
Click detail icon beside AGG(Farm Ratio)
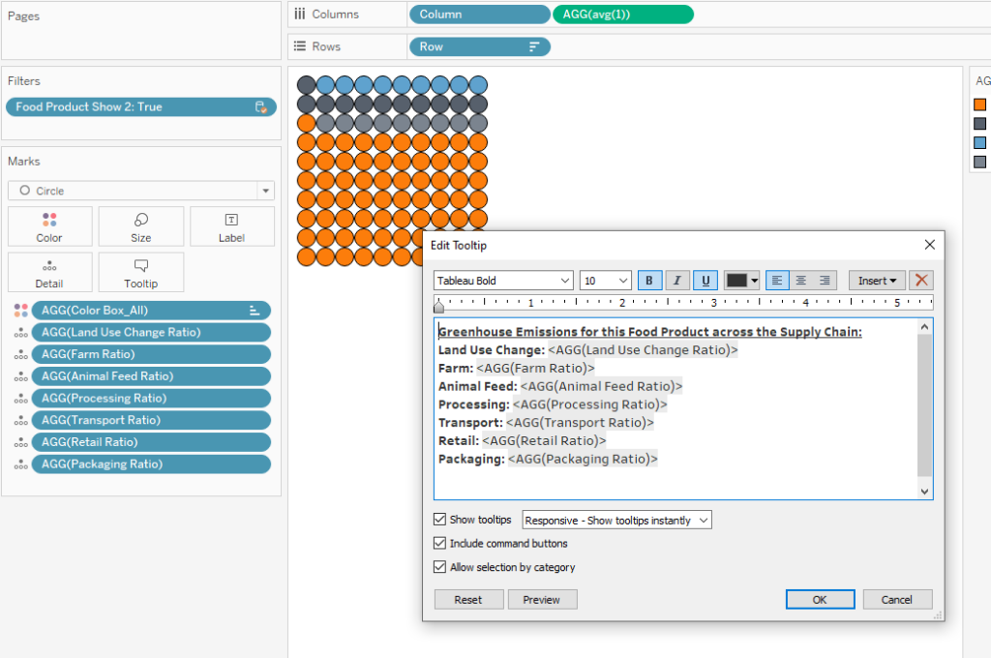coord(21,354)
